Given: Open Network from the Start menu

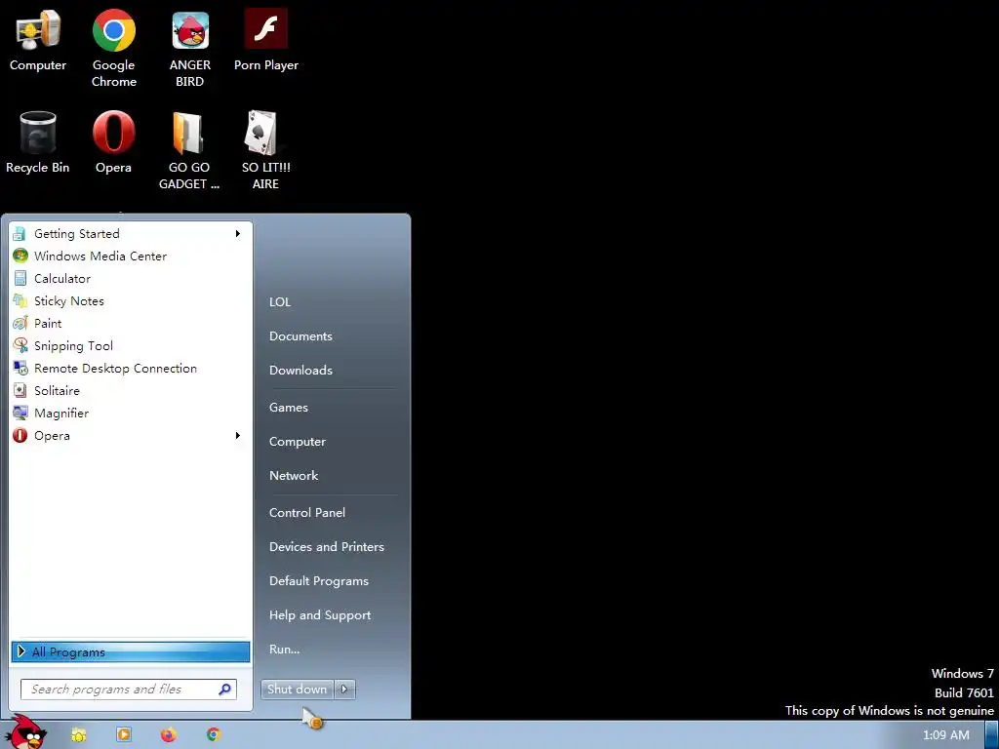Looking at the screenshot, I should click(294, 476).
